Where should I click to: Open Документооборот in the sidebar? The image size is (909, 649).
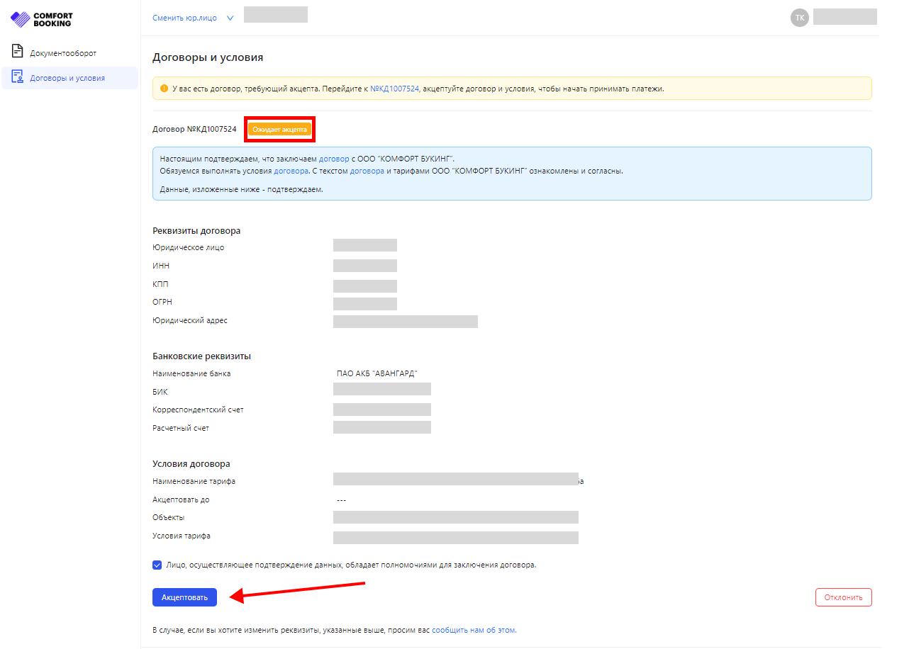click(x=63, y=53)
